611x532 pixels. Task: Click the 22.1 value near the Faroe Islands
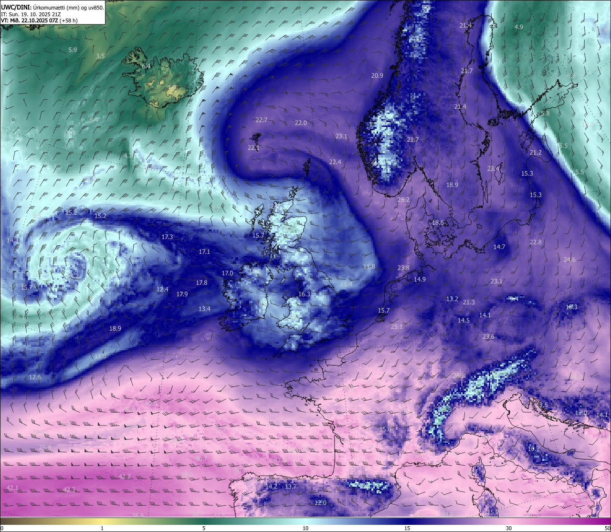tap(253, 148)
